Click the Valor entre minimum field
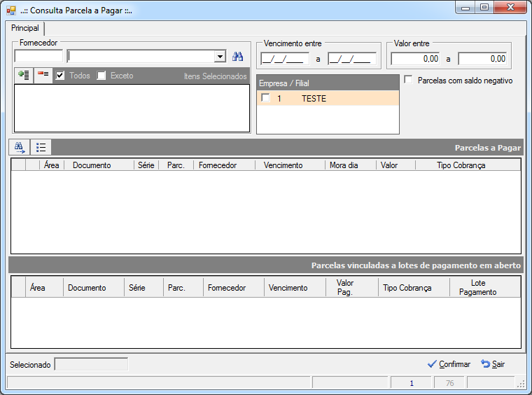 [415, 59]
